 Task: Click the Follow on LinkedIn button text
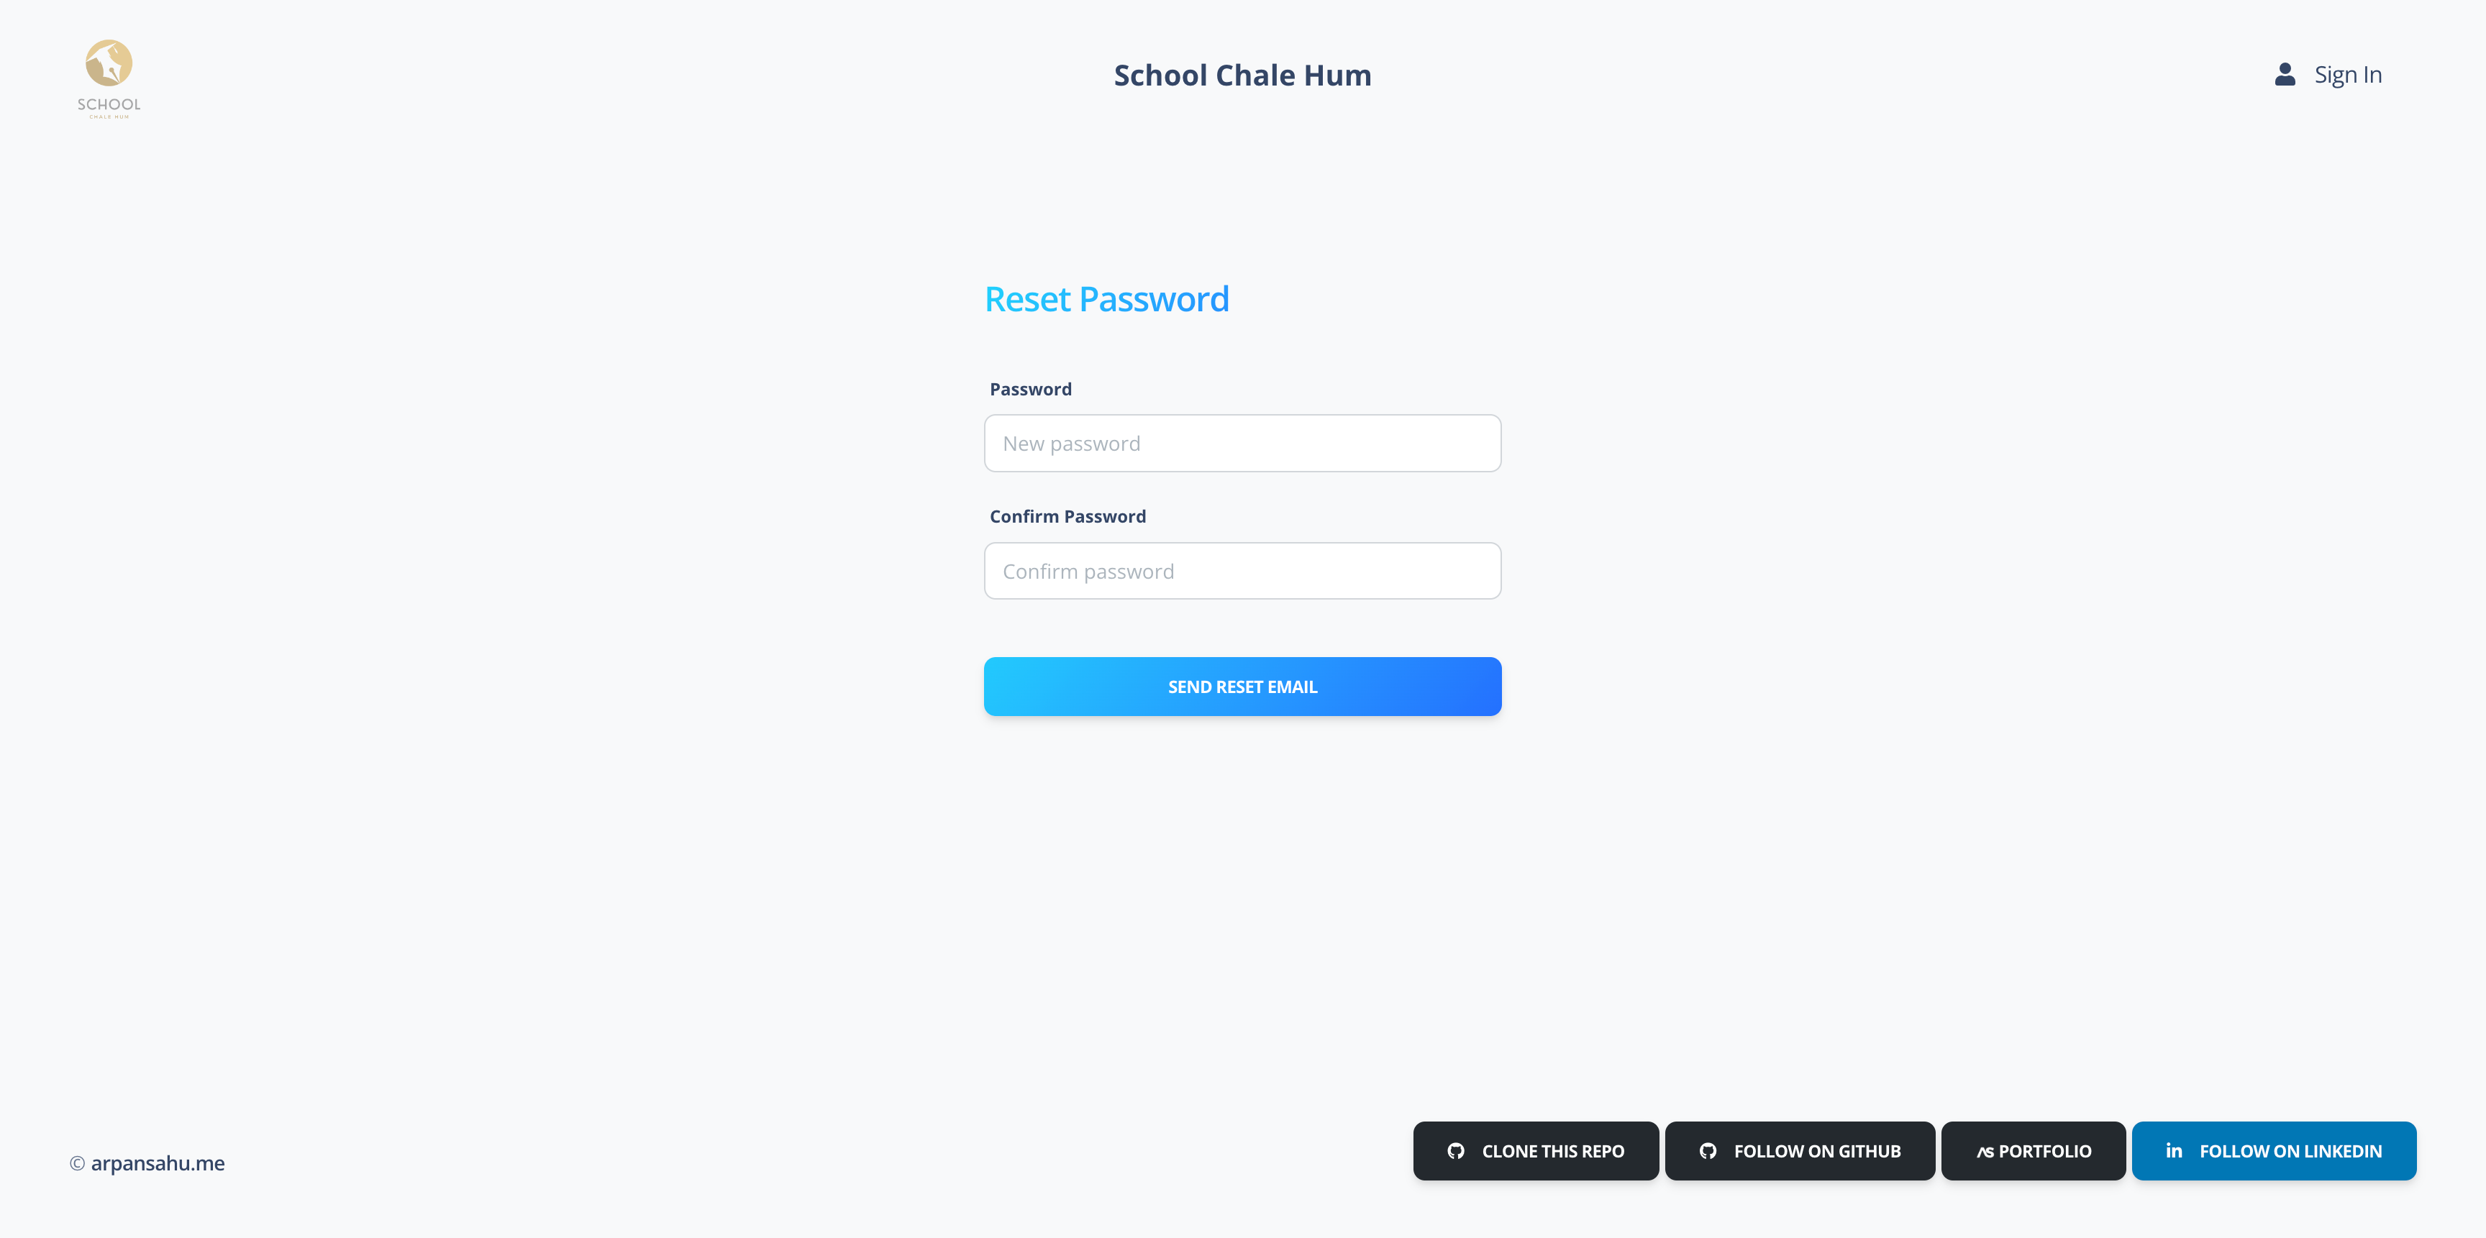(2290, 1151)
